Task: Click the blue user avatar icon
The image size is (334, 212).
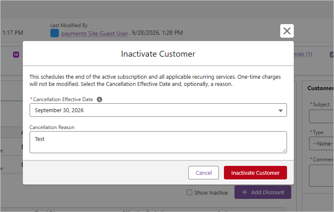Action: tap(55, 33)
